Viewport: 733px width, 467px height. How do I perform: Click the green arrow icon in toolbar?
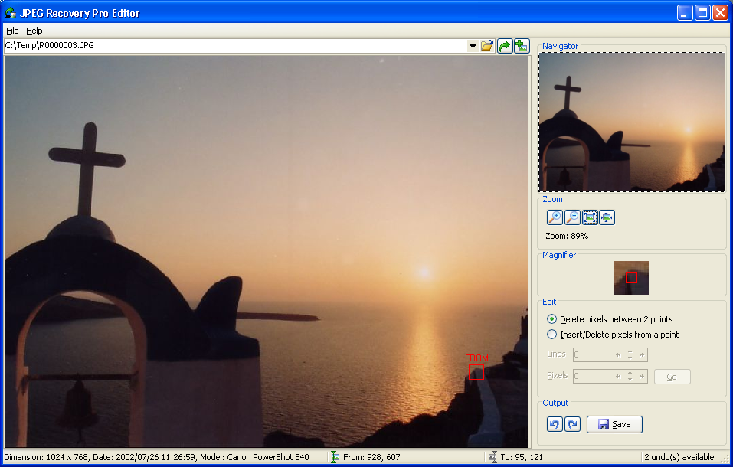tap(505, 46)
